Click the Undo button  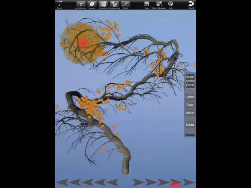click(x=190, y=125)
